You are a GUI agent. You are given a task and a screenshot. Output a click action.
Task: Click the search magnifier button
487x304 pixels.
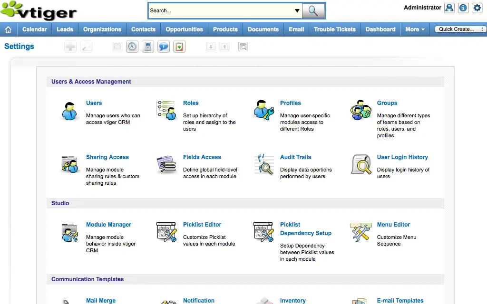click(x=313, y=10)
